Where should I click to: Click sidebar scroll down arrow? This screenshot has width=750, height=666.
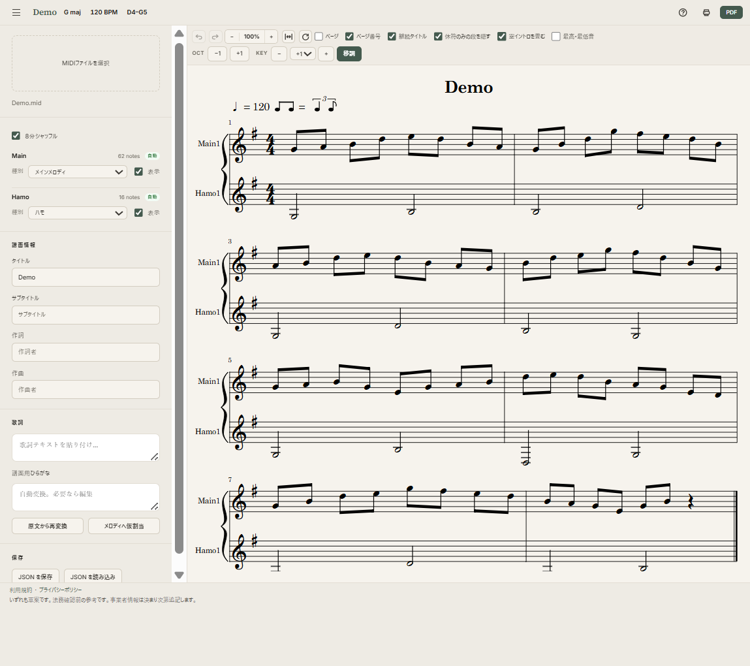180,575
